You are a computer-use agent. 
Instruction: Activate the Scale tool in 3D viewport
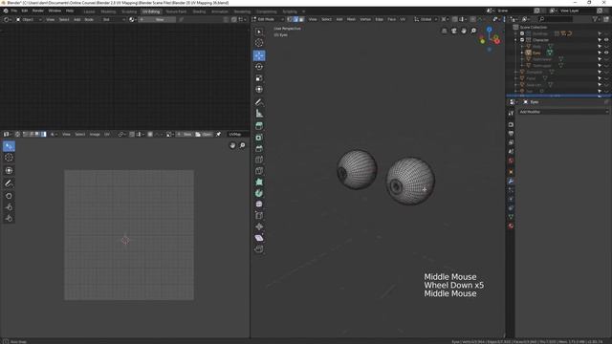click(259, 78)
